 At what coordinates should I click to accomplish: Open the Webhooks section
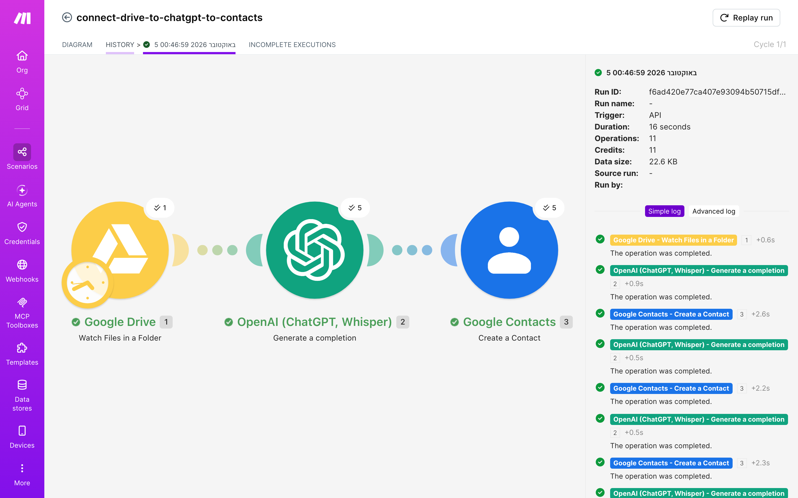[x=22, y=271]
